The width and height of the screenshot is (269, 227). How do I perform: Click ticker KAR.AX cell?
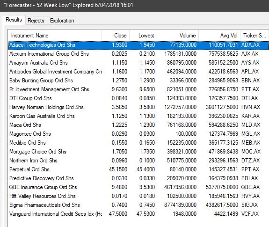[251, 116]
